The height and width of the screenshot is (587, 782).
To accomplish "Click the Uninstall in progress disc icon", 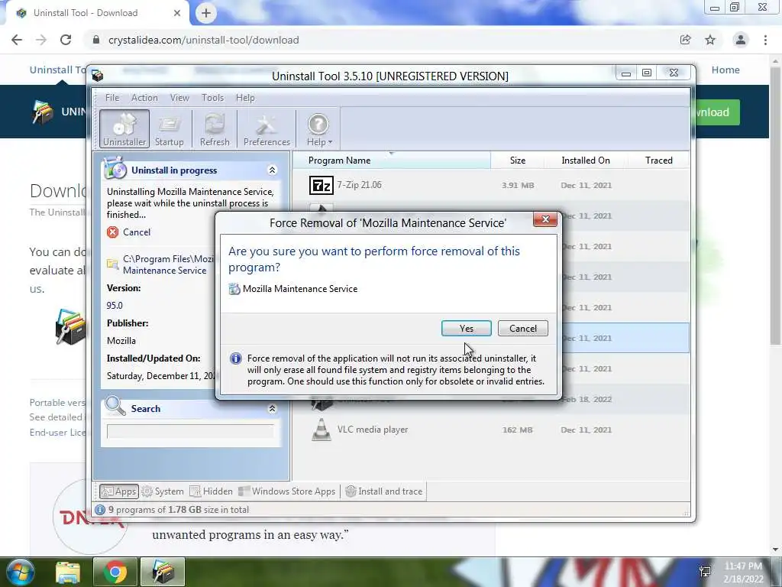I will click(115, 168).
